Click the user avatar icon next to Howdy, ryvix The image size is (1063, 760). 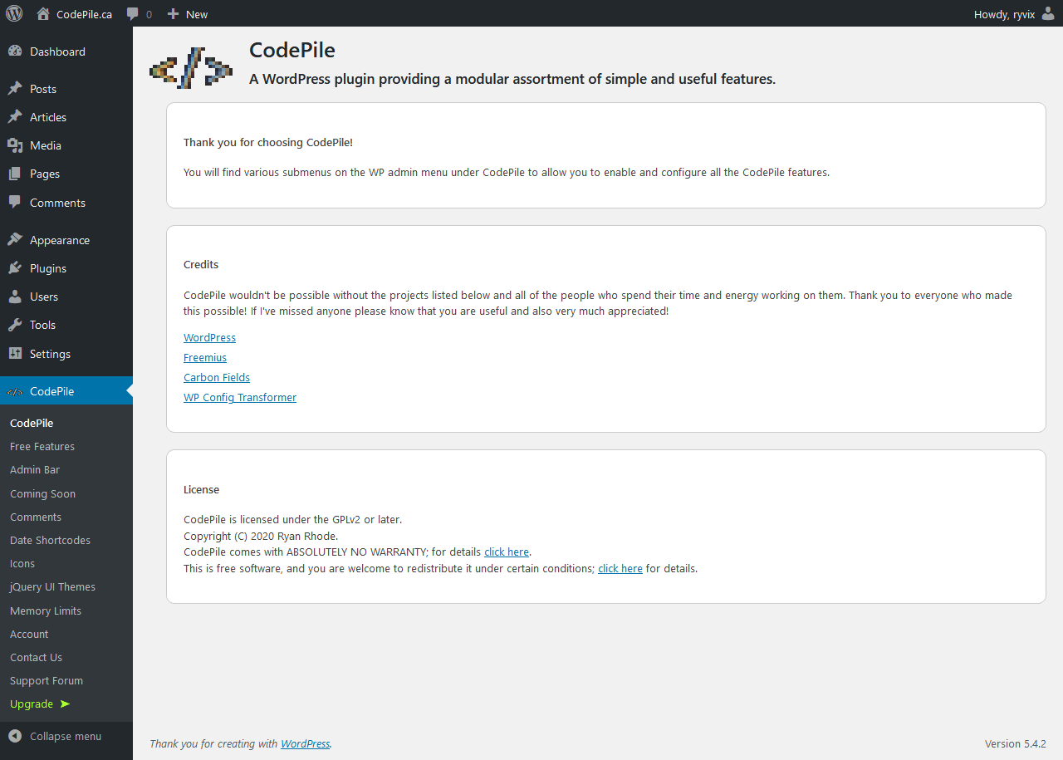[x=1048, y=13]
